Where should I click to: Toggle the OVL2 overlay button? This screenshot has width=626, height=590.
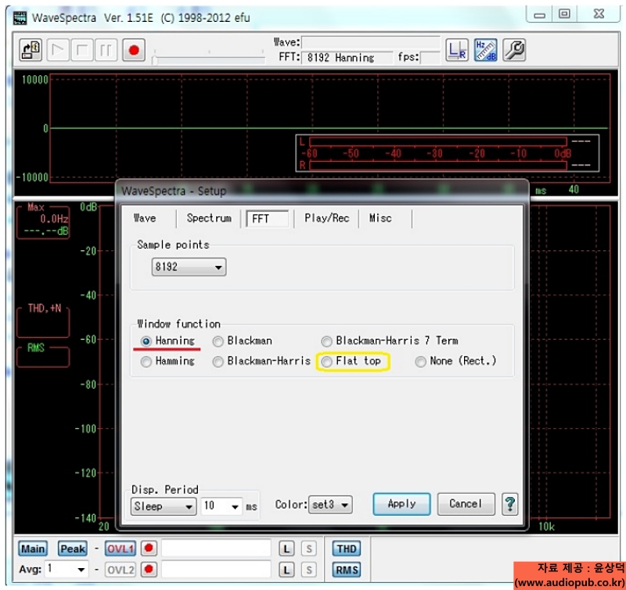pyautogui.click(x=121, y=570)
